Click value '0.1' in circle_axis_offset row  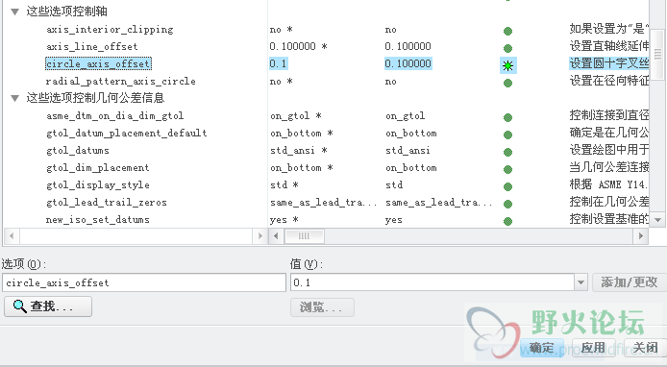[x=278, y=63]
